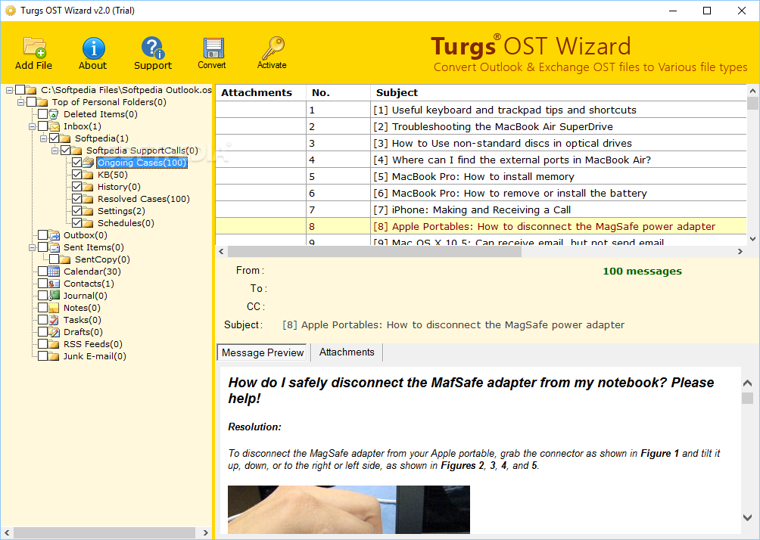This screenshot has width=760, height=540.
Task: Click the Add File toolbar icon
Action: coord(34,48)
